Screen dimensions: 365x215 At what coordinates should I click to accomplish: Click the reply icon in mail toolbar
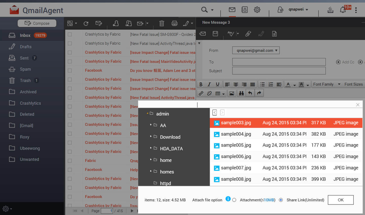pyautogui.click(x=116, y=23)
